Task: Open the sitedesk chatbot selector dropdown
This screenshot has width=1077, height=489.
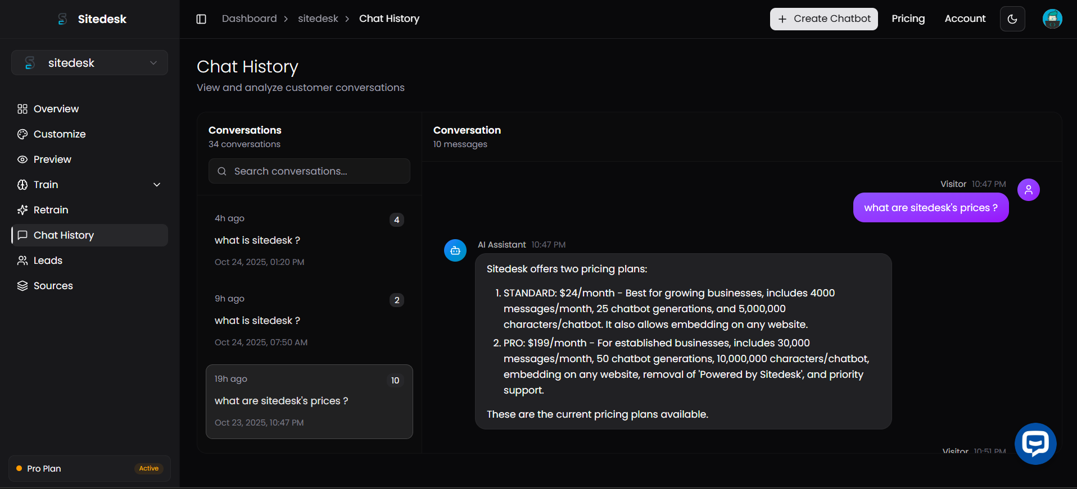Action: point(89,63)
